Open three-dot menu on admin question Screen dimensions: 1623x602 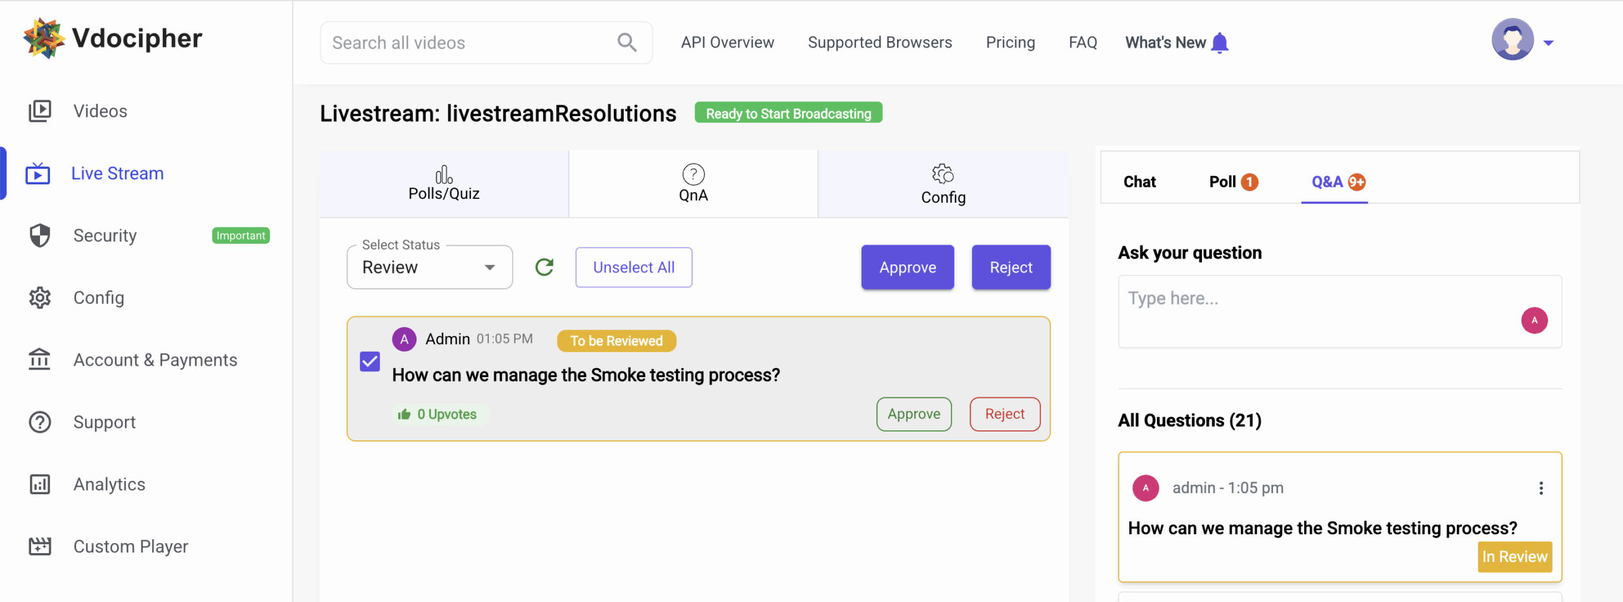coord(1541,488)
